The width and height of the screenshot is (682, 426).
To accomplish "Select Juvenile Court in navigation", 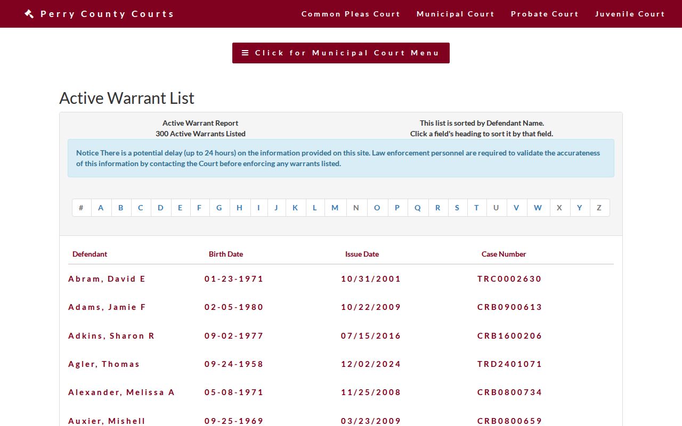I will click(x=630, y=14).
